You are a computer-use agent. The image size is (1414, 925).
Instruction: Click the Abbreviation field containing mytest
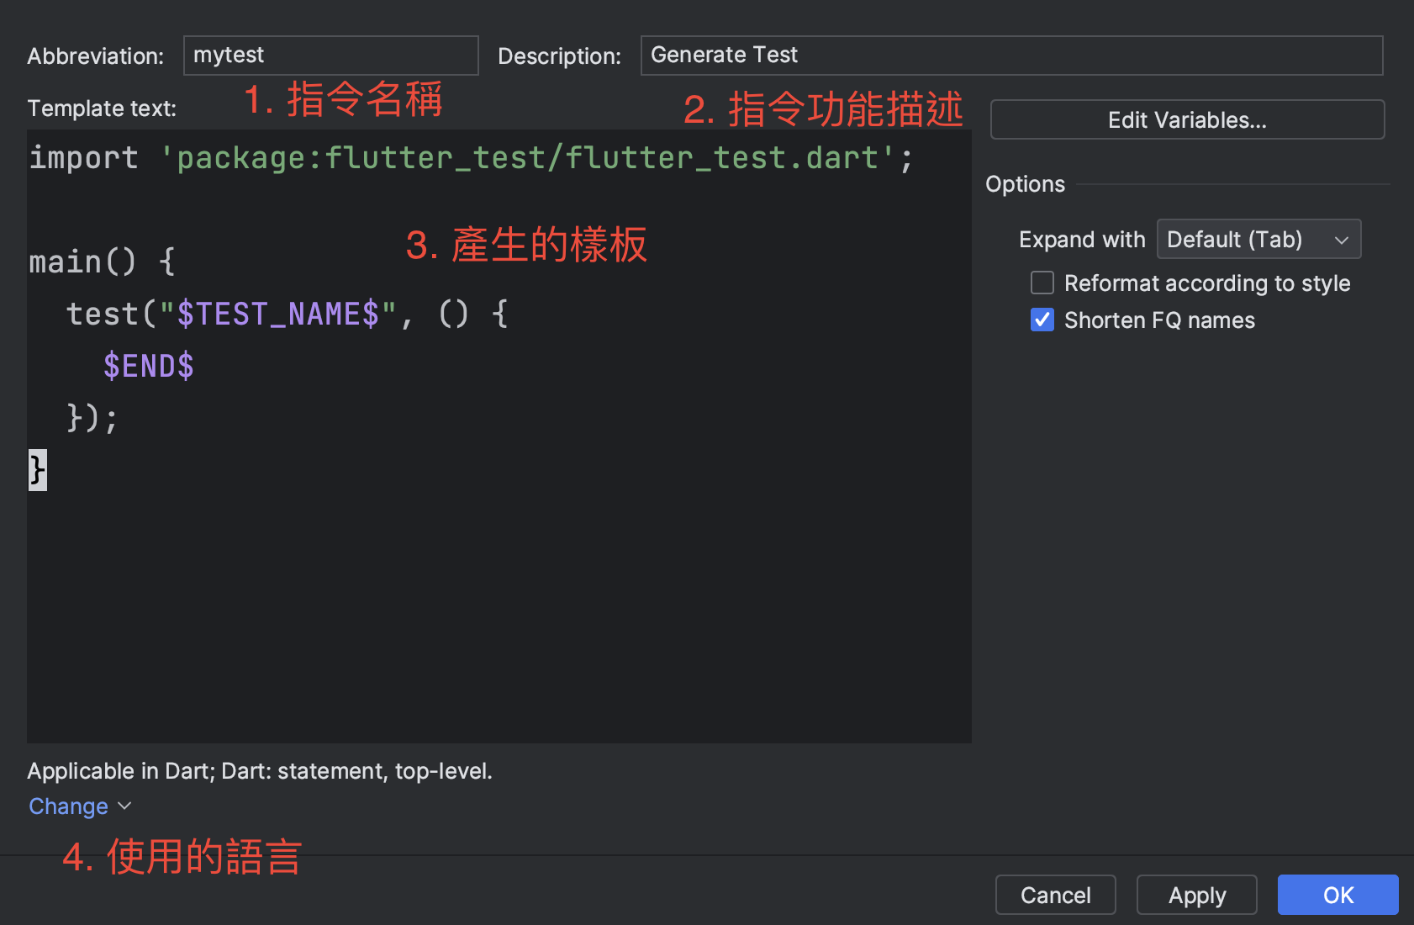tap(330, 55)
